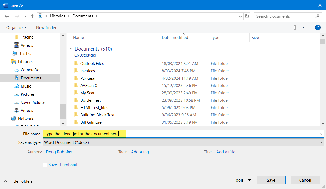Expand the address bar history dropdown
The width and height of the screenshot is (326, 189).
pyautogui.click(x=240, y=16)
